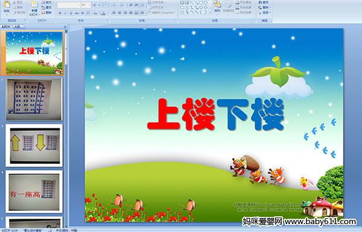Image resolution: width=362 pixels, height=232 pixels.
Task: Apply center text alignment
Action: click(119, 13)
